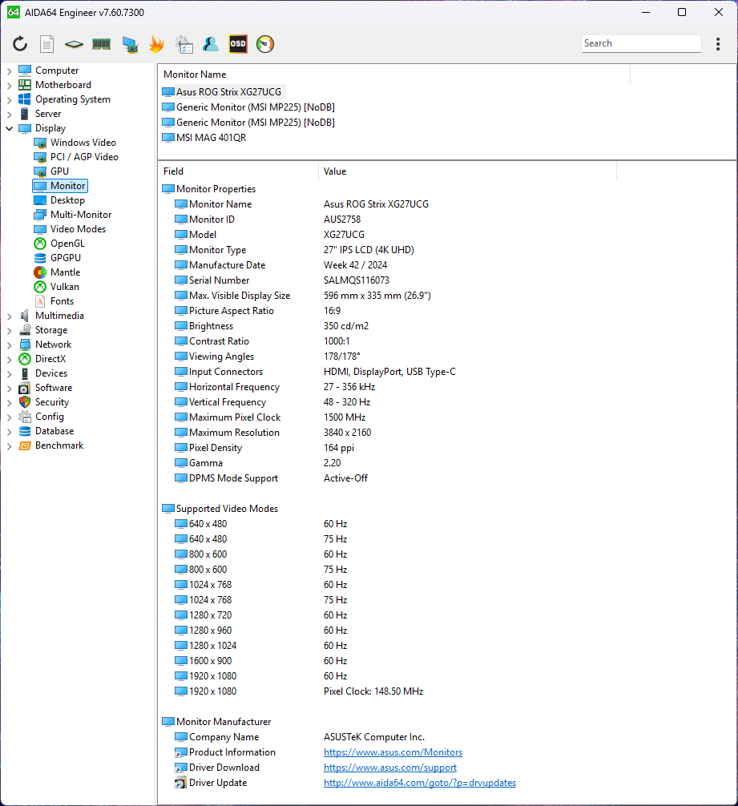Select the Devices tree item

point(43,373)
